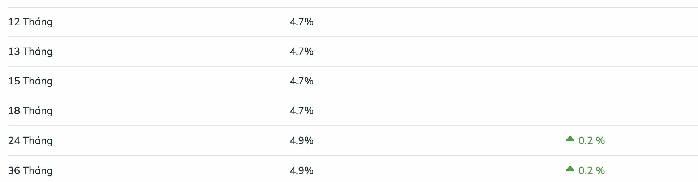Select the 24 Tháng term label

[30, 141]
